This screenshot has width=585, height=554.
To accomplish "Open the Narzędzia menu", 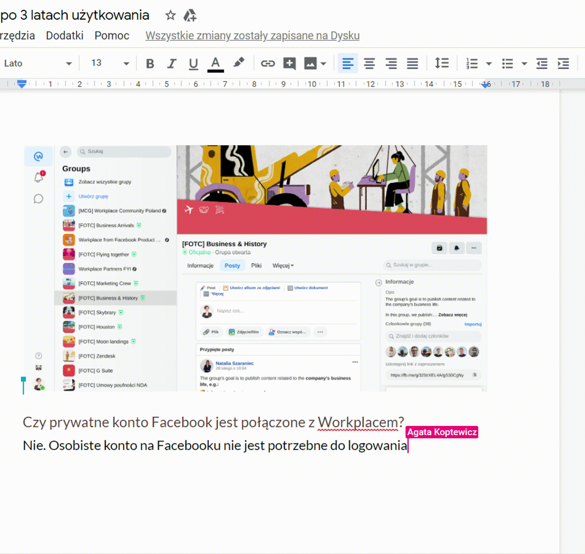I will pos(17,36).
